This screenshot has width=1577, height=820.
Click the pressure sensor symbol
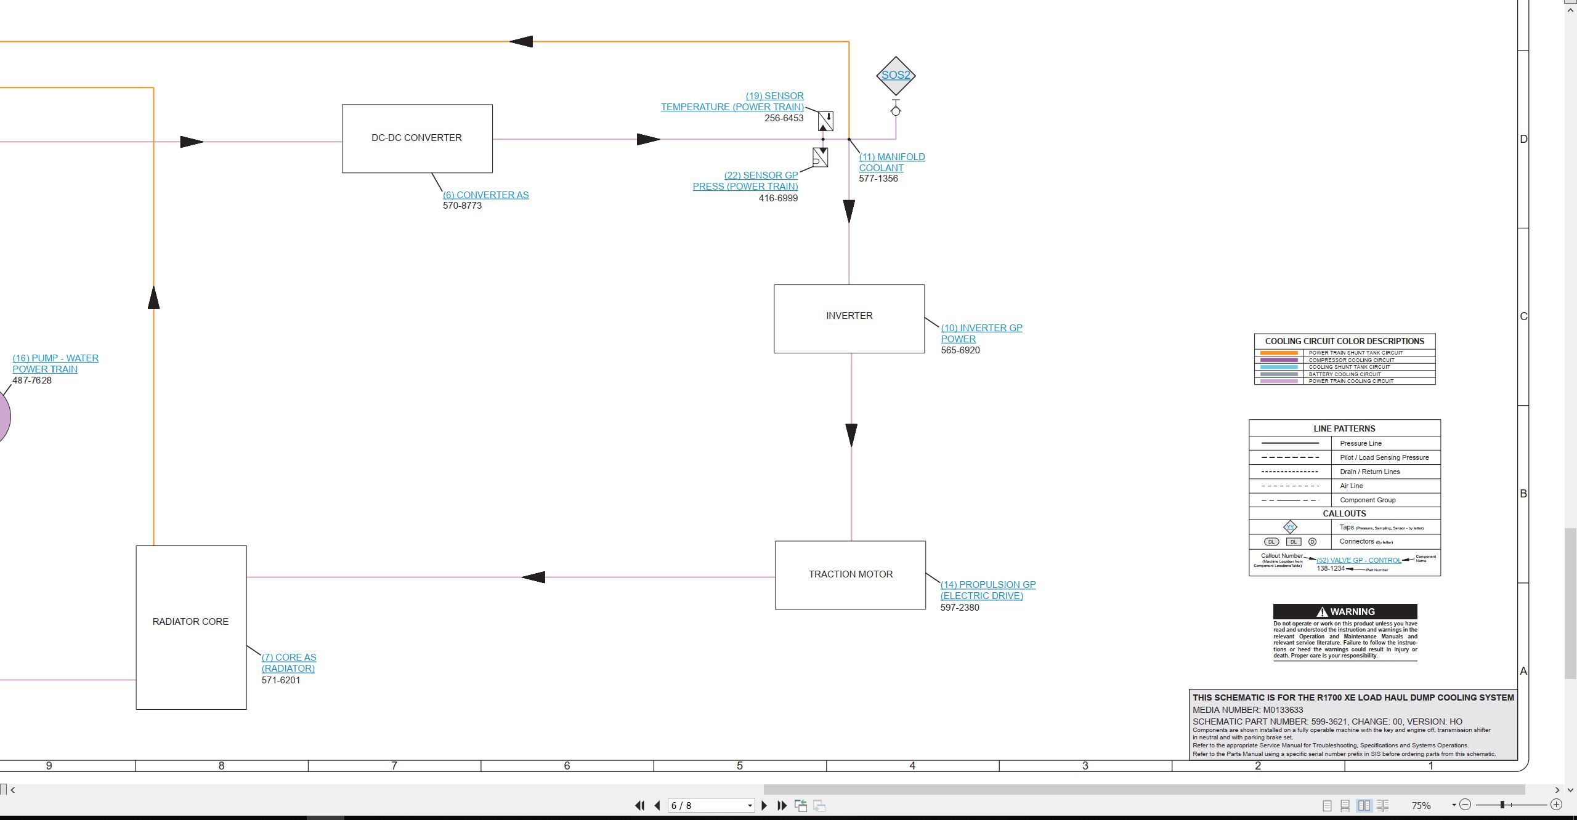tap(820, 158)
